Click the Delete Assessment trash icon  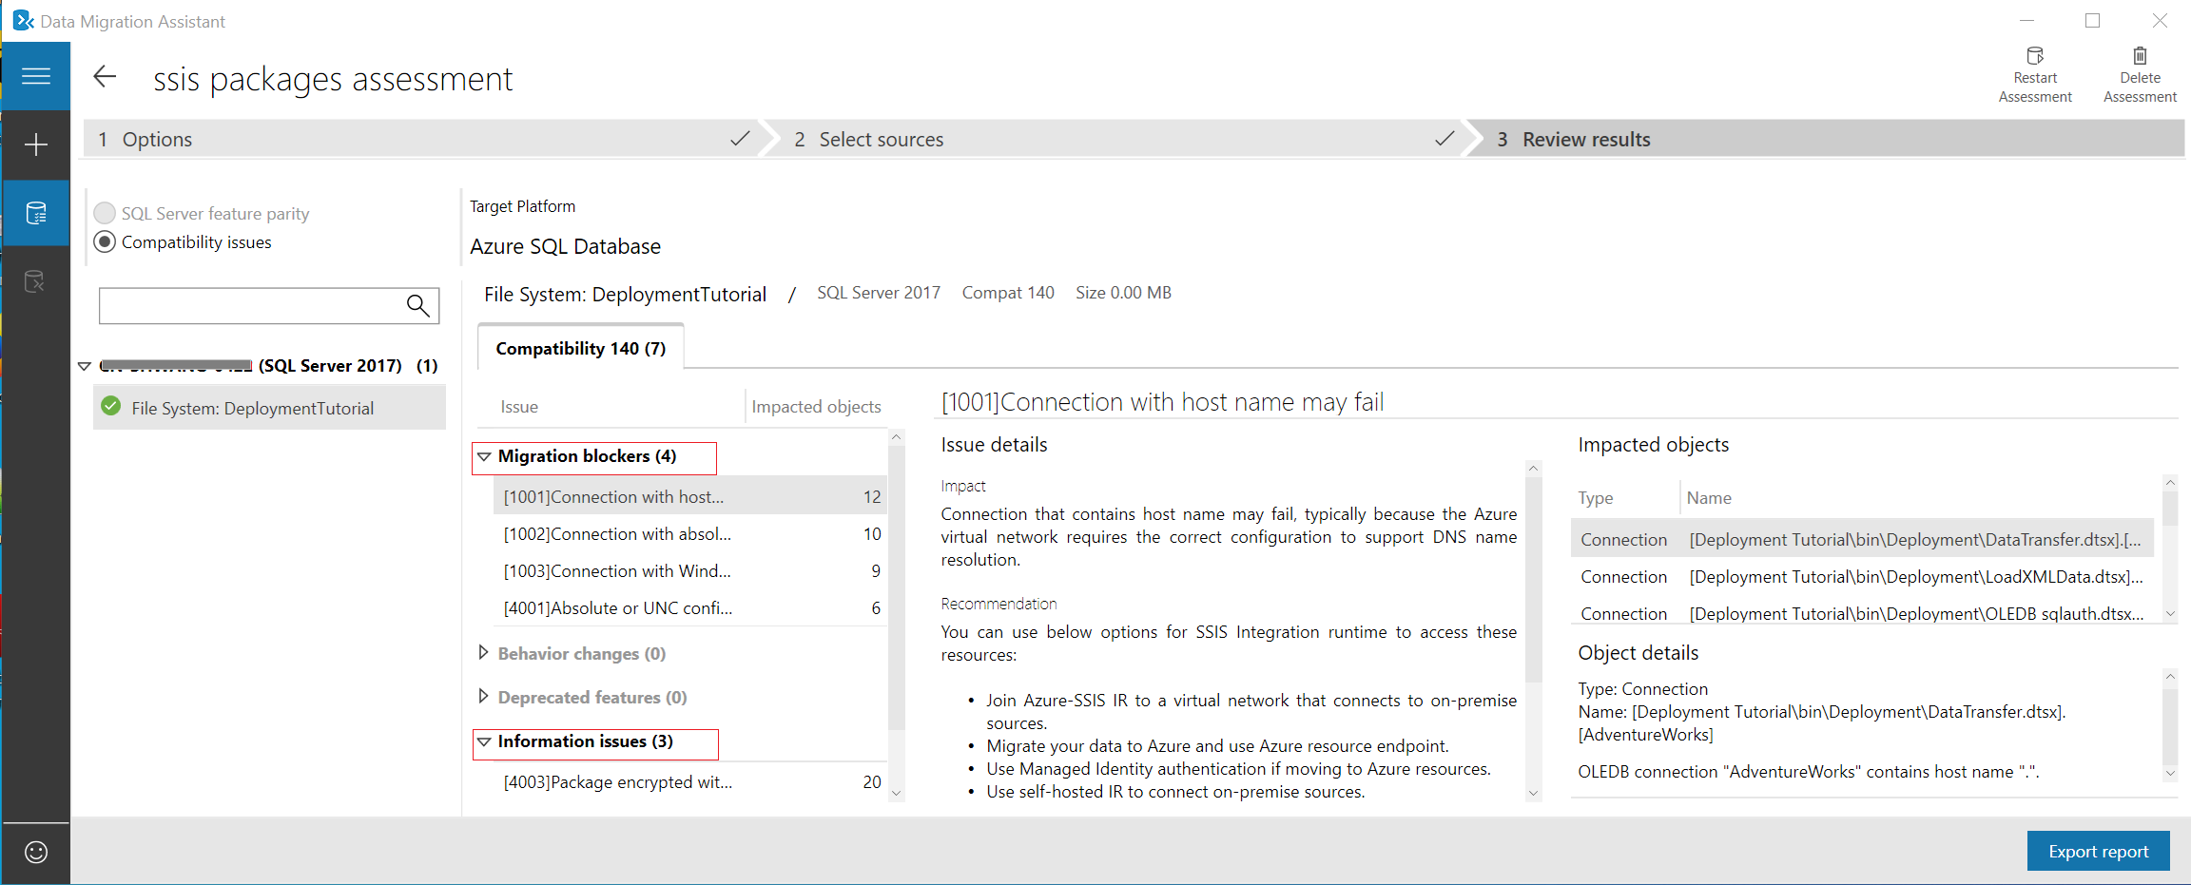pyautogui.click(x=2140, y=55)
